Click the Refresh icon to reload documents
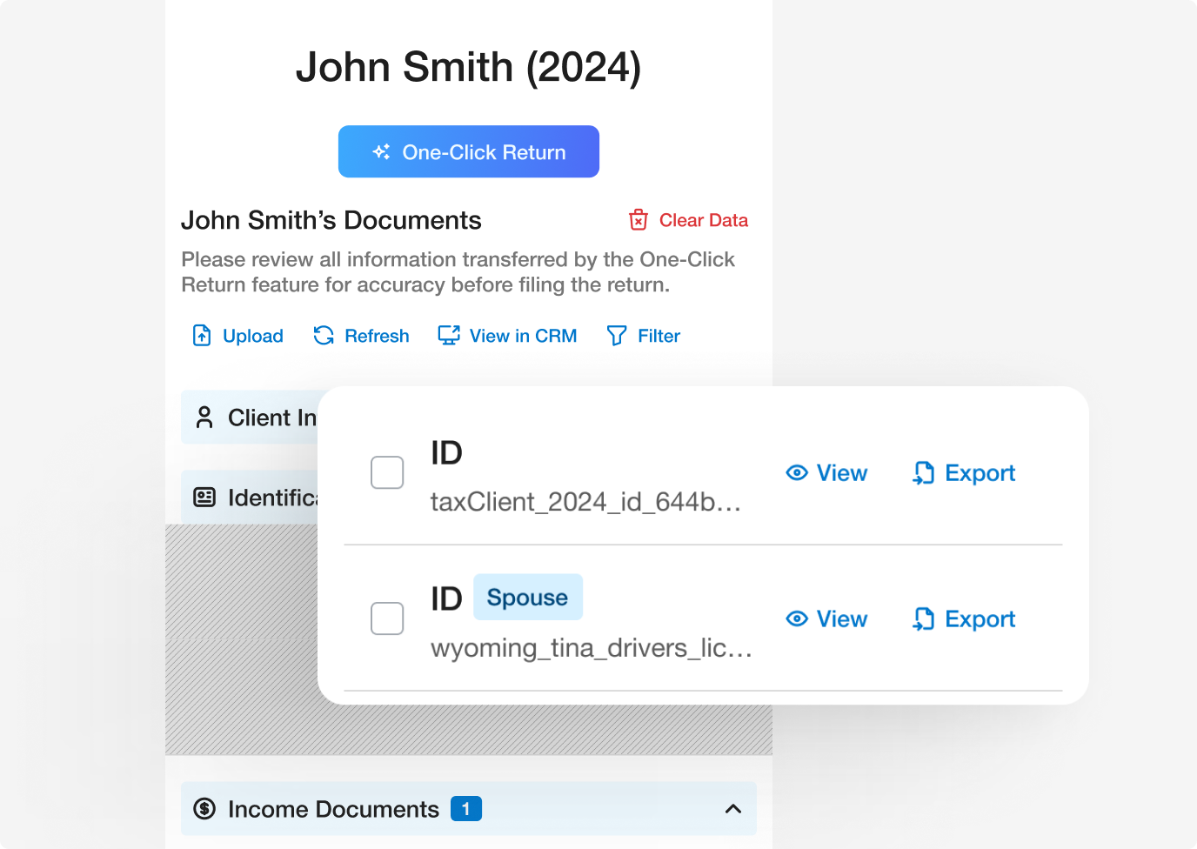This screenshot has width=1197, height=849. pyautogui.click(x=323, y=335)
